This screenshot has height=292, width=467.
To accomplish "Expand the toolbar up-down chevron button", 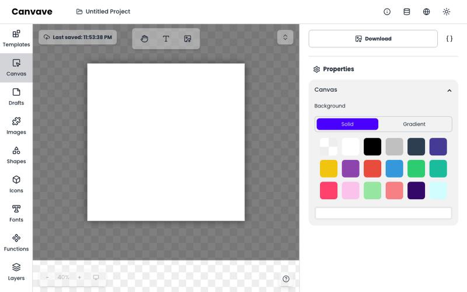I will pyautogui.click(x=285, y=37).
